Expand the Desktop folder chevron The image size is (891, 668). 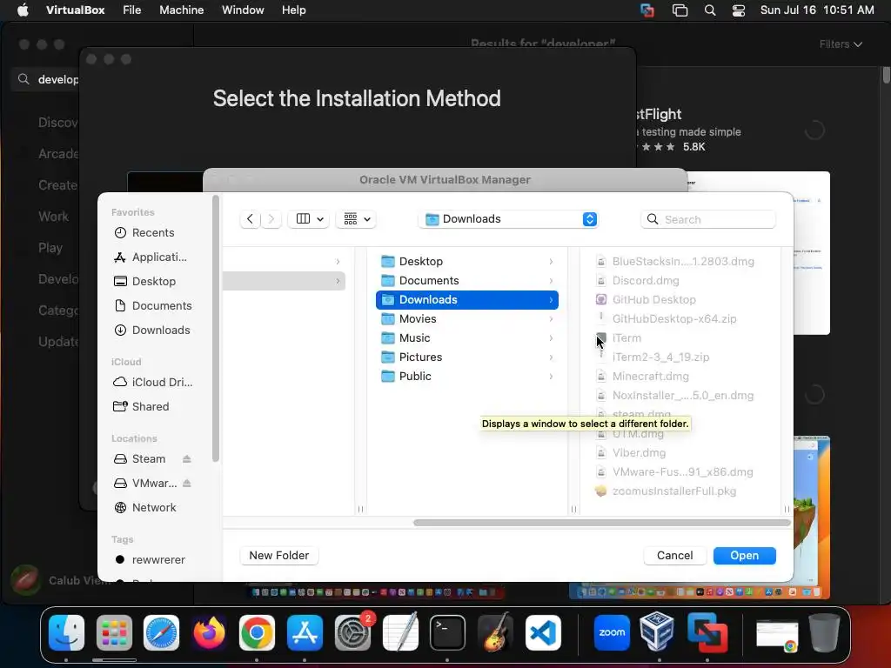pyautogui.click(x=551, y=261)
